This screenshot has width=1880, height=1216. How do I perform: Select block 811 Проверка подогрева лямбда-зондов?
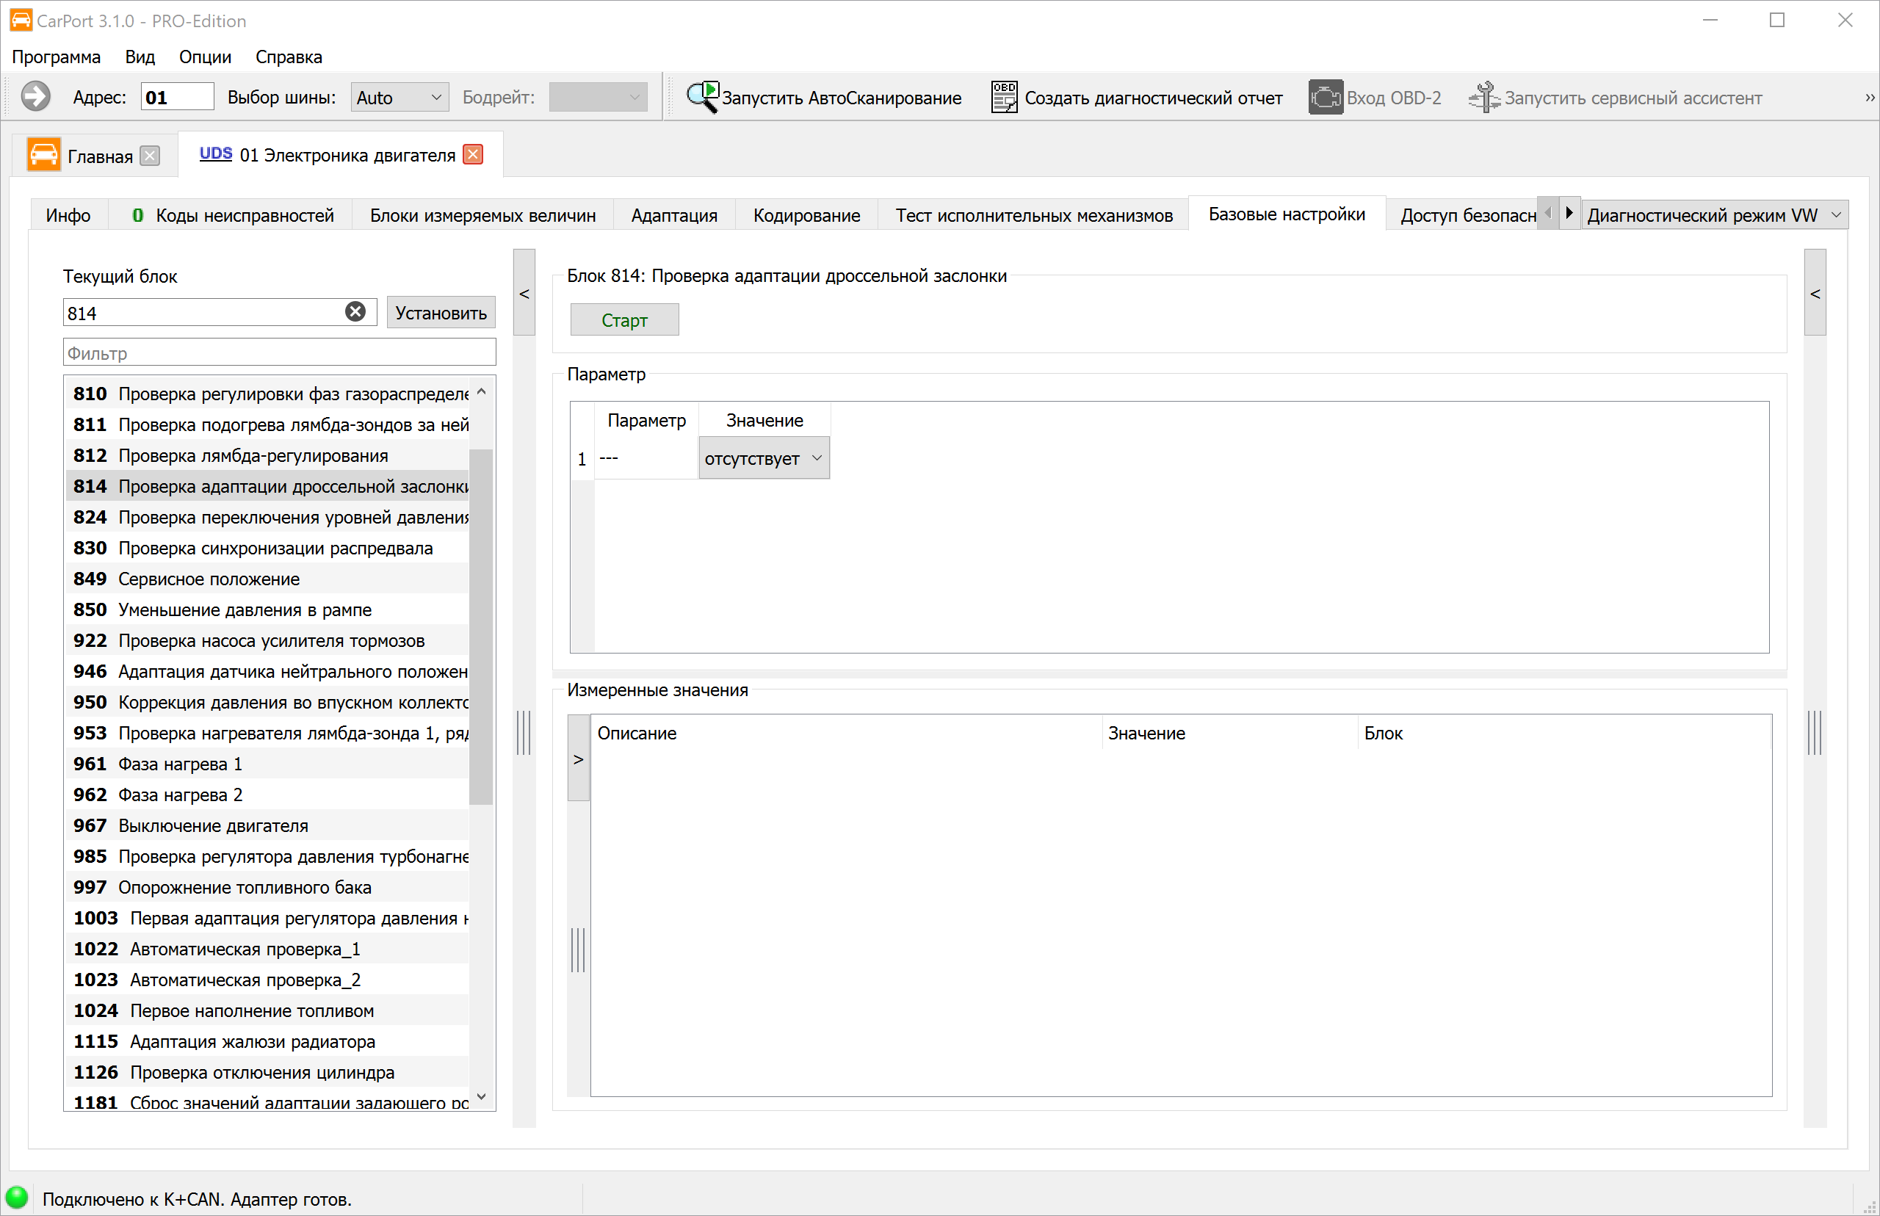point(267,424)
